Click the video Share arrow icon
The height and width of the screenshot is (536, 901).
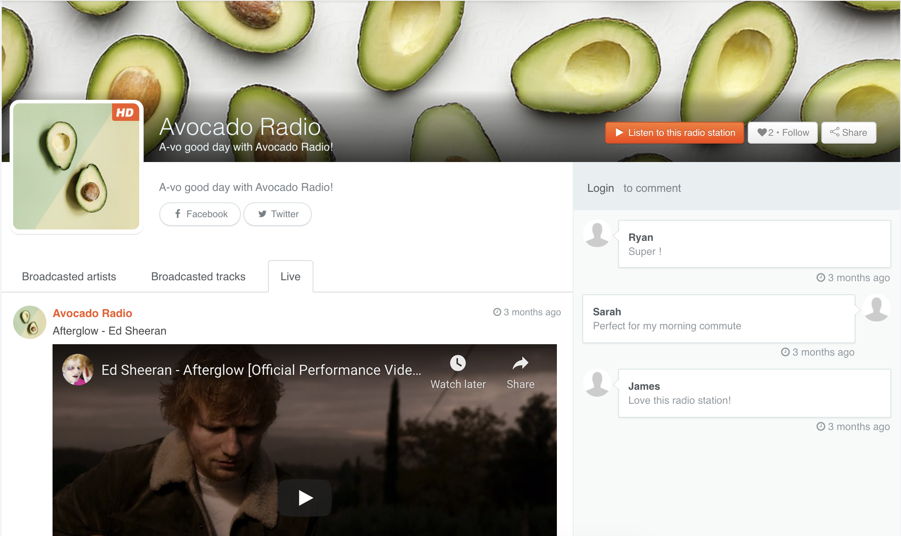click(520, 363)
